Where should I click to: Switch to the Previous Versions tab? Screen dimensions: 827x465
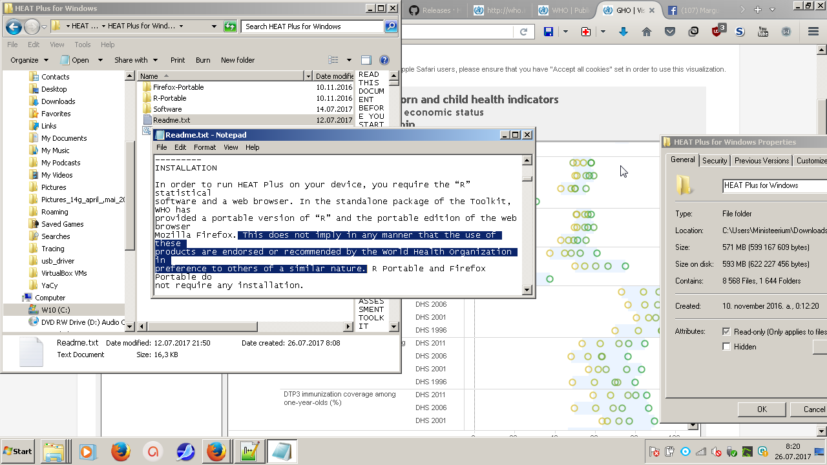click(762, 161)
